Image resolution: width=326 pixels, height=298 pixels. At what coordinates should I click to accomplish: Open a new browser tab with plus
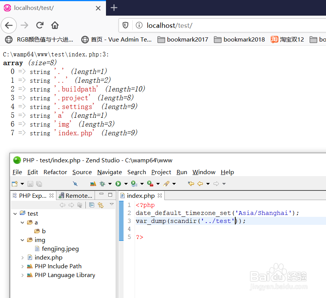point(114,8)
